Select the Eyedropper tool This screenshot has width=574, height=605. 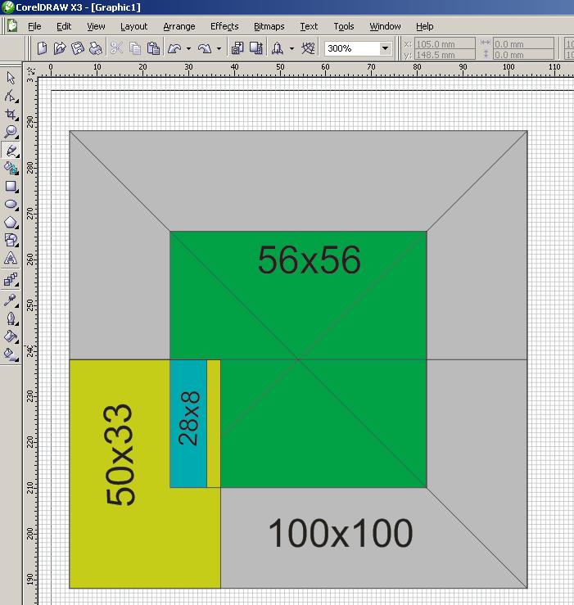tap(11, 300)
